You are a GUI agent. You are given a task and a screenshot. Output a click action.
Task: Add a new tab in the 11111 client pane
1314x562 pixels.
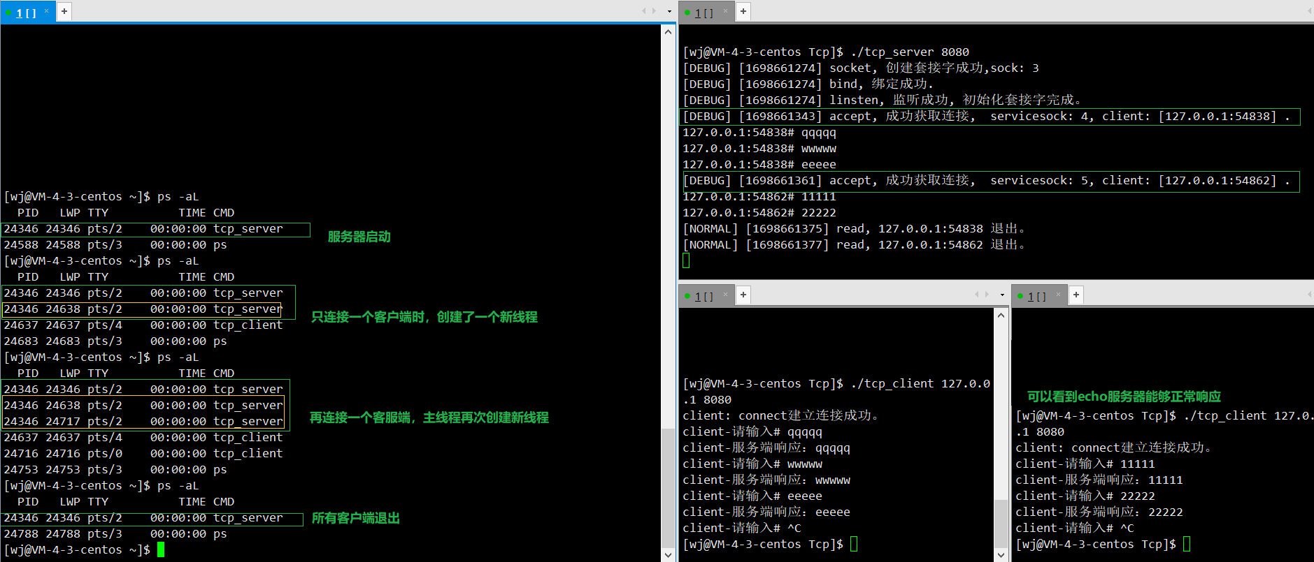1076,295
